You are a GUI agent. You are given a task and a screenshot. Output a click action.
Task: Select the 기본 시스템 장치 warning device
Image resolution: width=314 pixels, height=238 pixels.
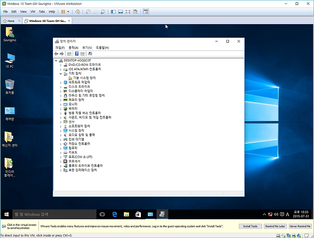pyautogui.click(x=84, y=78)
